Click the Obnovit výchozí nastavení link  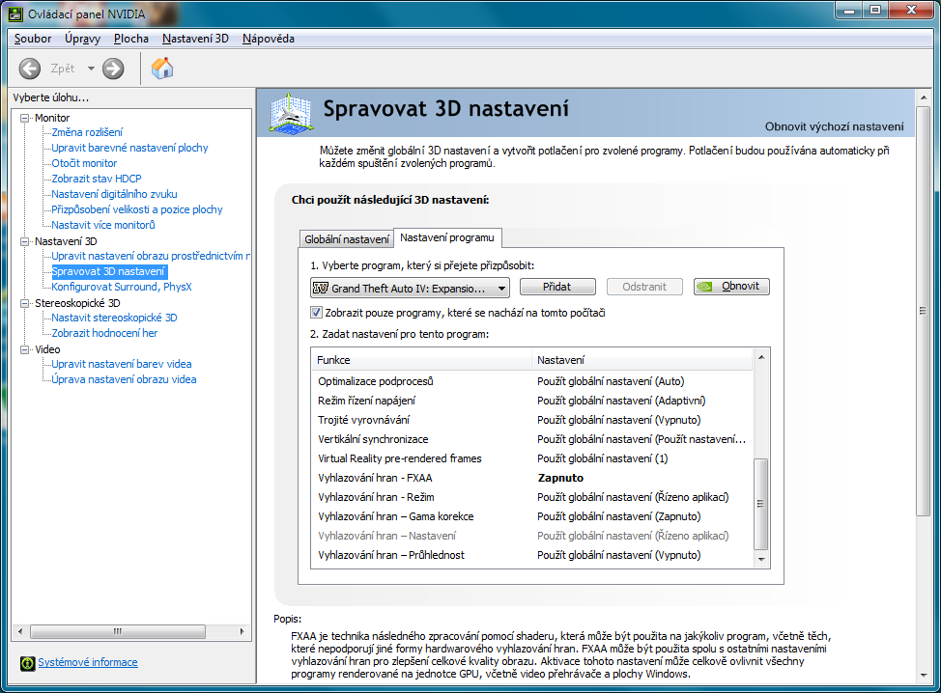[x=834, y=126]
